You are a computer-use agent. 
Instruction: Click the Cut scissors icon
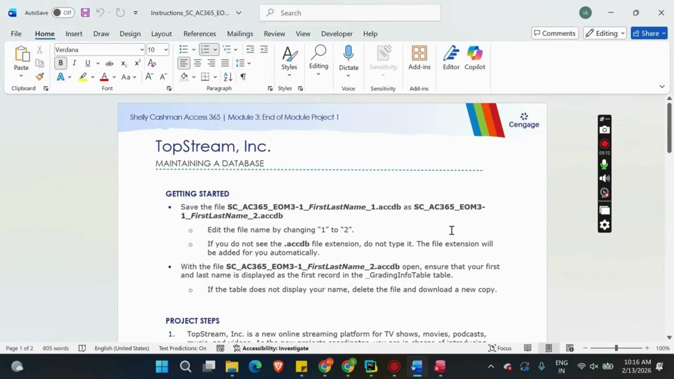pyautogui.click(x=39, y=50)
